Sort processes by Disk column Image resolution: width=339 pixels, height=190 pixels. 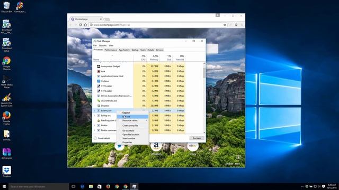(x=166, y=58)
